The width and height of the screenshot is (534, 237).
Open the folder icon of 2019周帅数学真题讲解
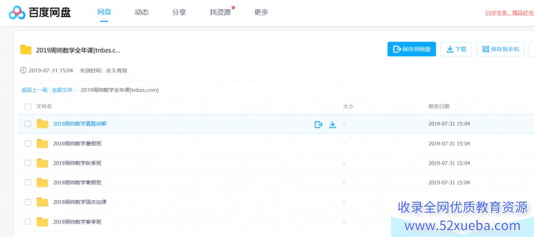click(x=43, y=124)
